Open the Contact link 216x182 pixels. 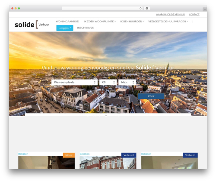coord(194,14)
